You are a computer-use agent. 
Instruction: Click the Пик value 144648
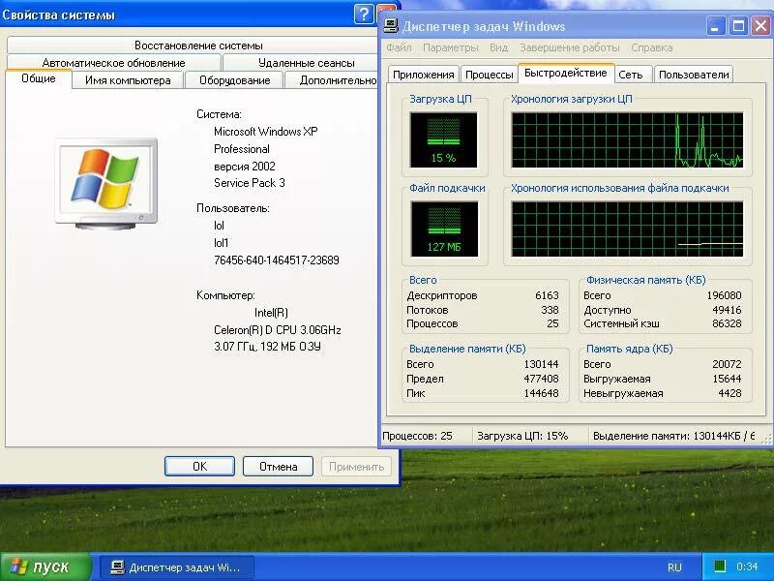click(541, 393)
